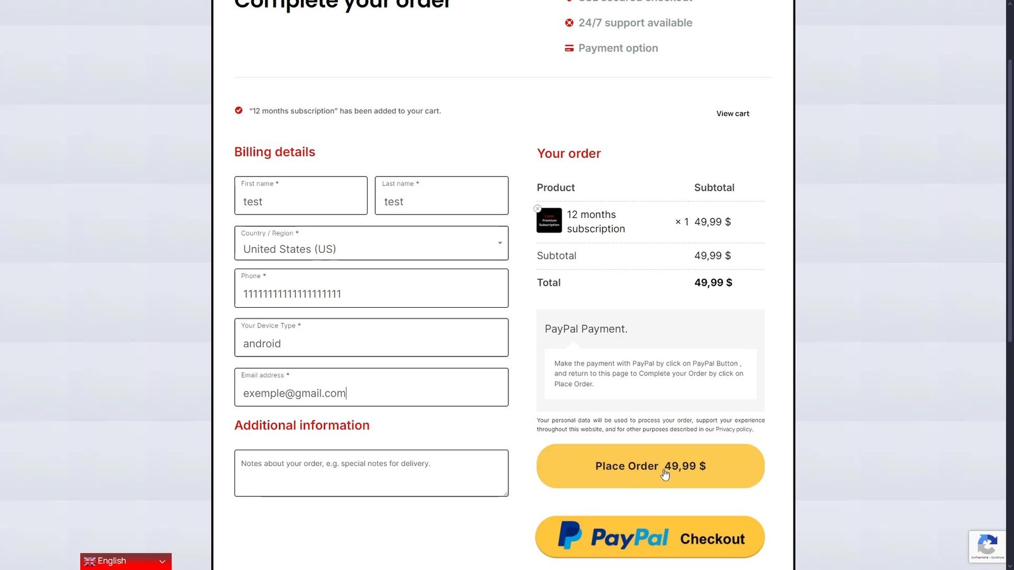Open the Privacy policy link

pos(734,429)
